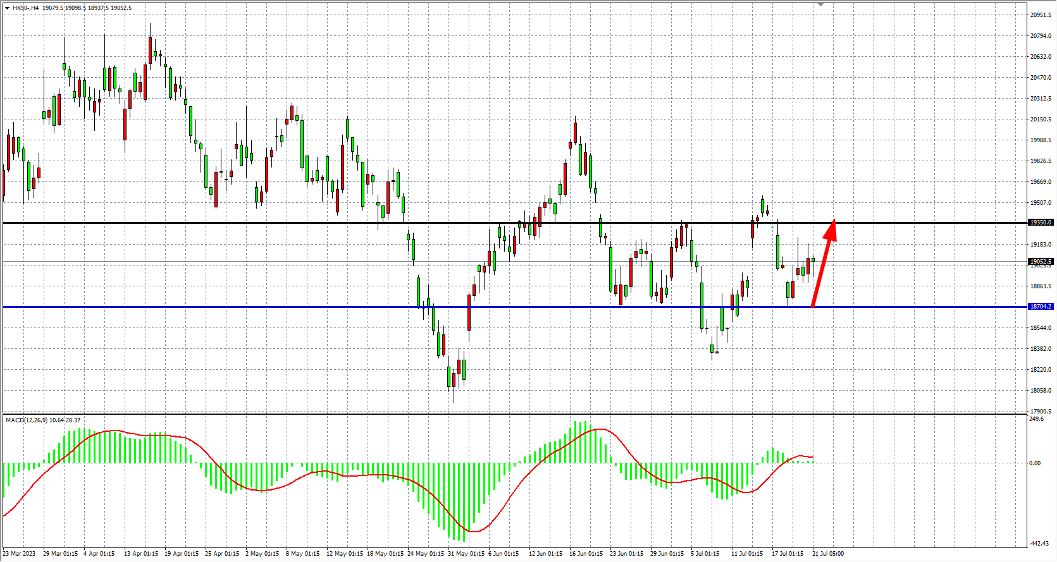Click the 16 Jun 01:15 time label
The width and height of the screenshot is (1057, 562).
tap(586, 554)
